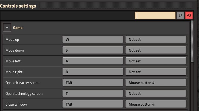Edit character screen Mouse button 4 binding
The height and width of the screenshot is (111, 199).
(x=156, y=83)
